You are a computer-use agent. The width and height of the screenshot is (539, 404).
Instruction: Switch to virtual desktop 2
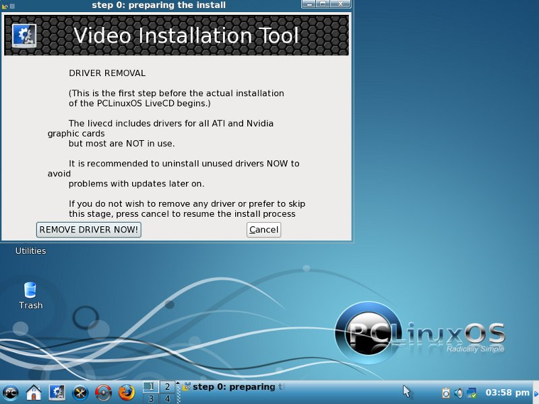[167, 386]
